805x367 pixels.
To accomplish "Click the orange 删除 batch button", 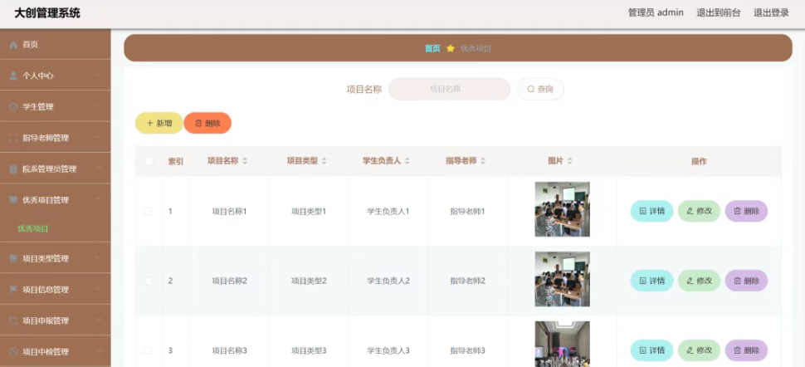I will (x=207, y=123).
